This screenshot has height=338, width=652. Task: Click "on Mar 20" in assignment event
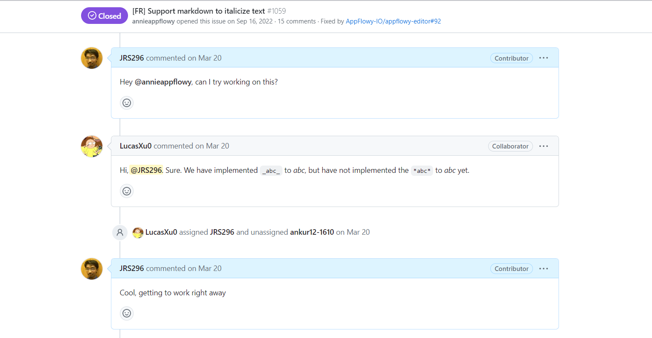coord(353,232)
